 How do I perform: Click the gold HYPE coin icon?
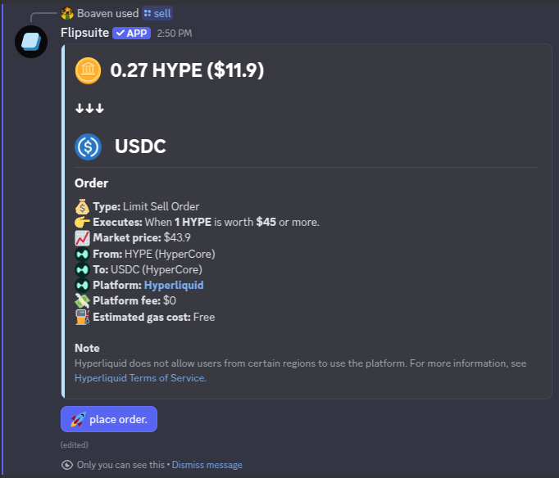point(88,70)
